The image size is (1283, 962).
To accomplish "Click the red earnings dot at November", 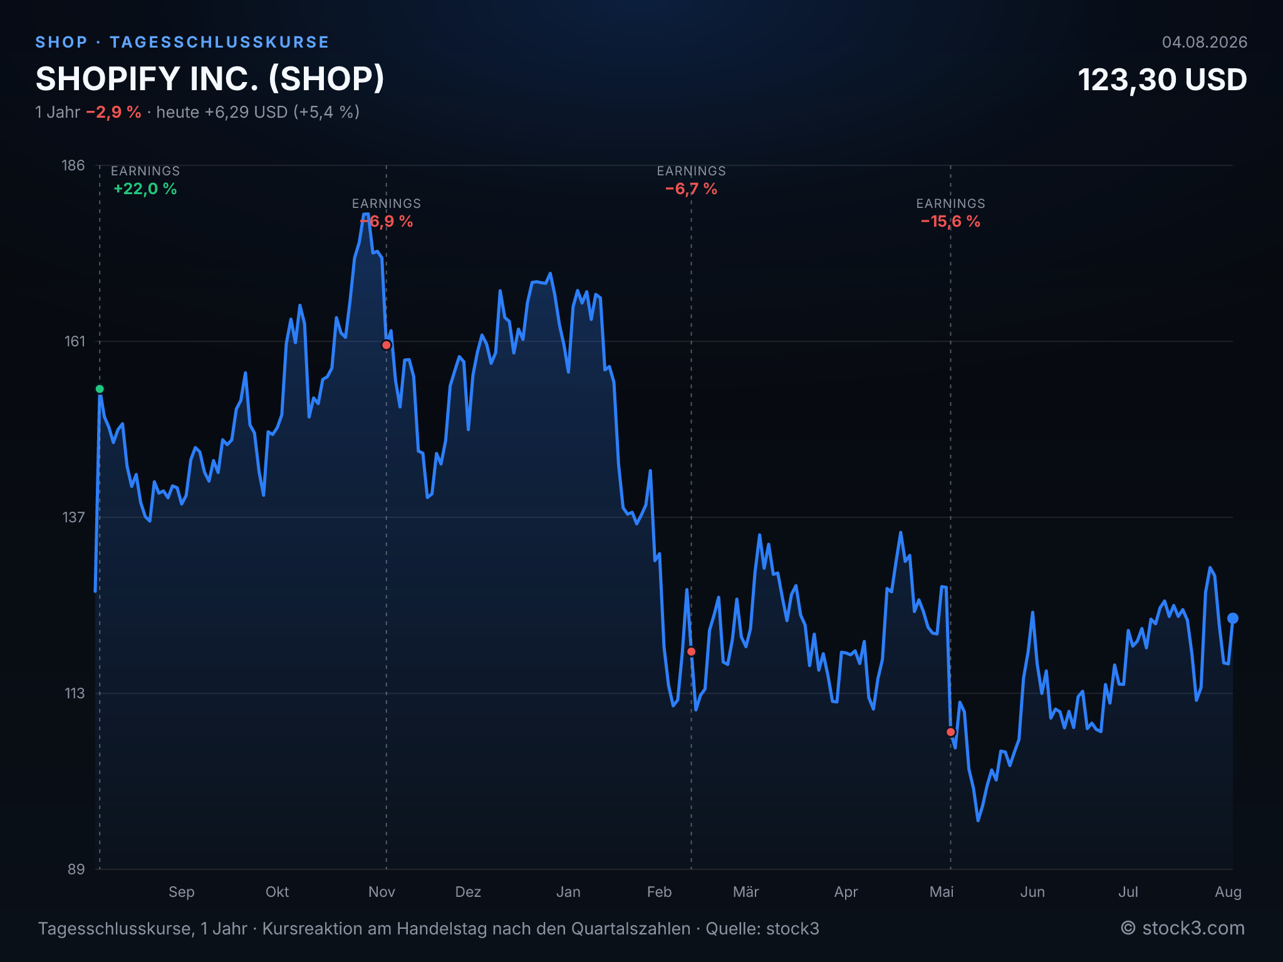I will pos(387,345).
